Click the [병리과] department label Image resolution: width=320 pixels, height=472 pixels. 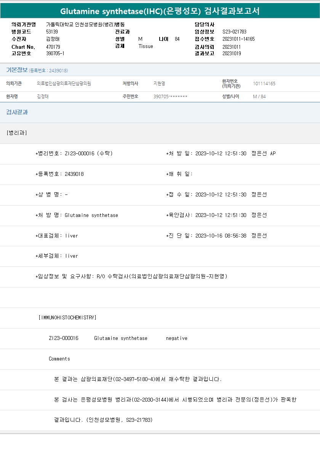tap(17, 133)
